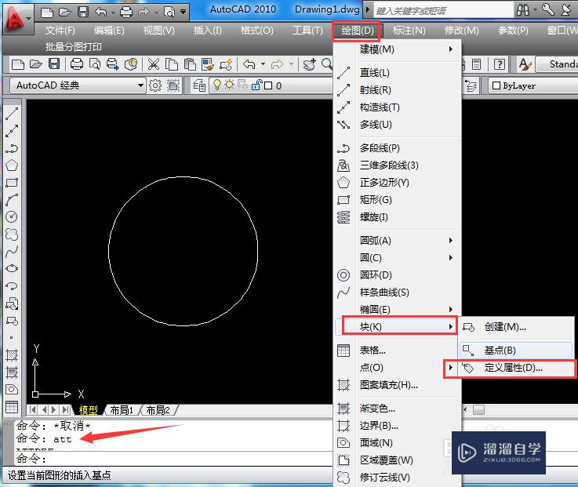Choose 直线(L) from the draw menu

[x=398, y=73]
